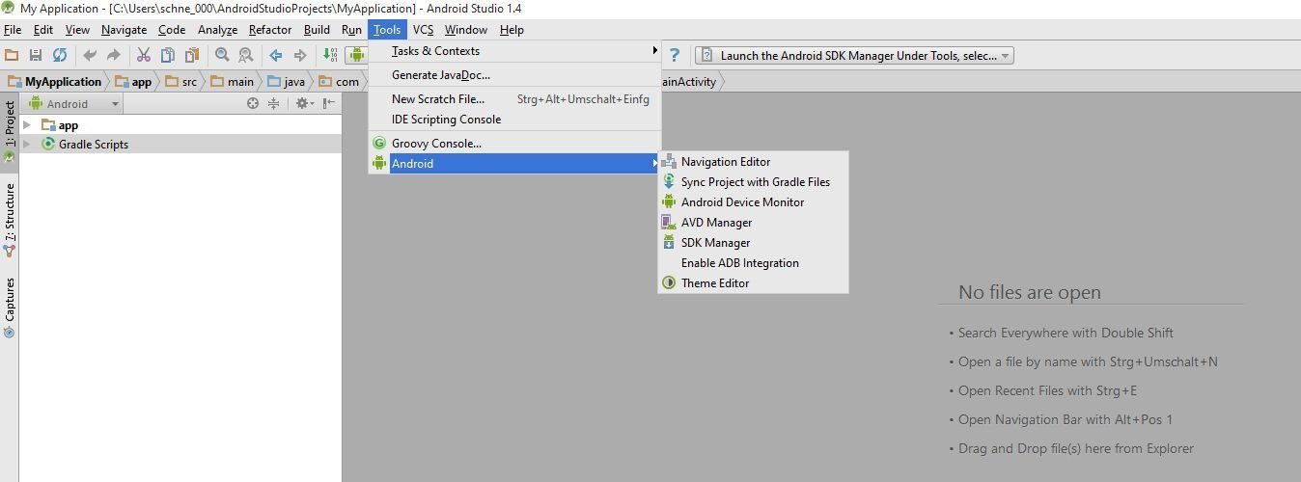This screenshot has width=1301, height=482.
Task: Click the Forward navigation arrow
Action: pos(300,56)
